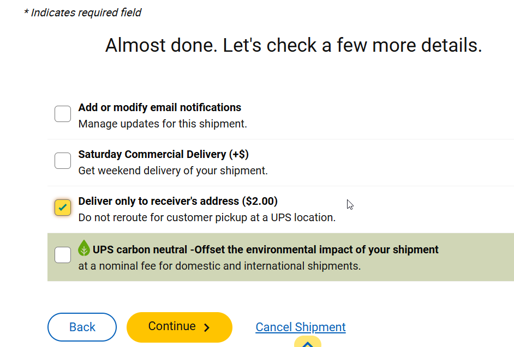Check the UPS carbon neutral checkbox

63,254
